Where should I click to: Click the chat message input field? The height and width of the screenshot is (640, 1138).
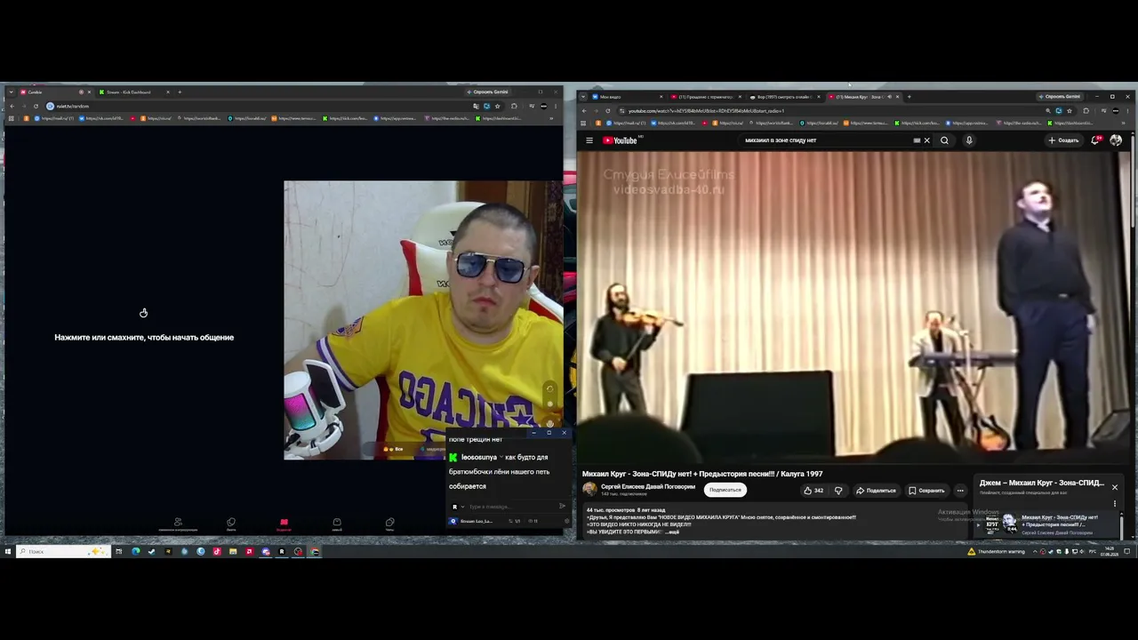[511, 507]
